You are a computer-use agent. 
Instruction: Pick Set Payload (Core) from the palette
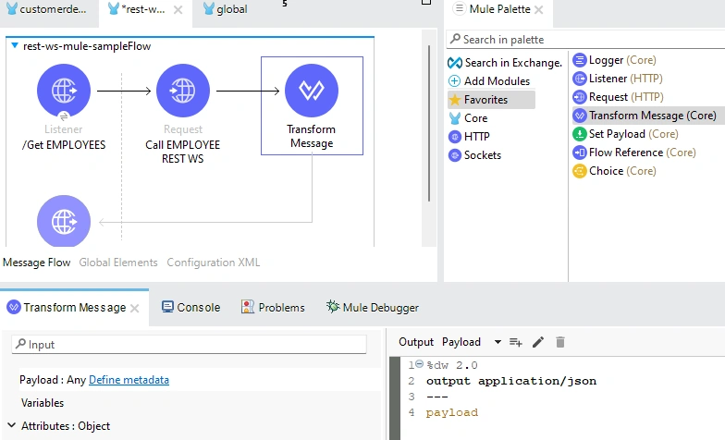(625, 133)
